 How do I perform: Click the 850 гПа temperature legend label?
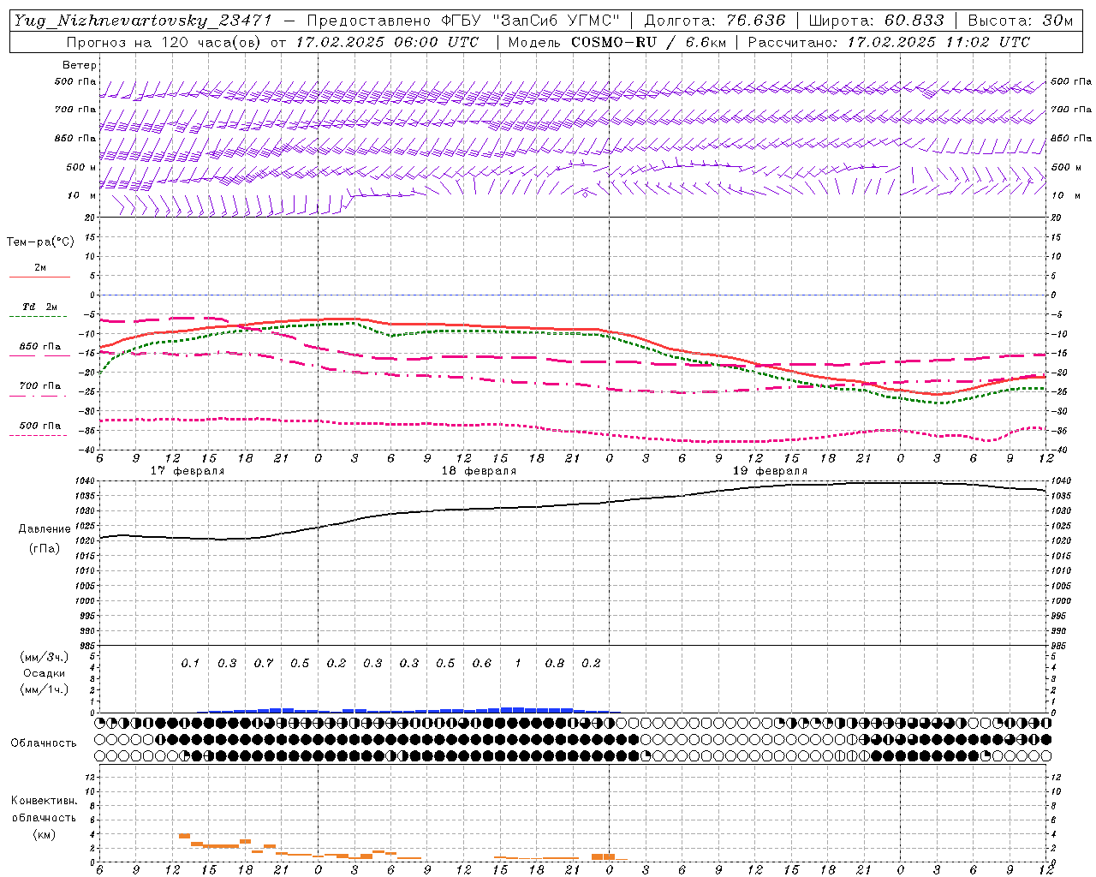coord(40,346)
